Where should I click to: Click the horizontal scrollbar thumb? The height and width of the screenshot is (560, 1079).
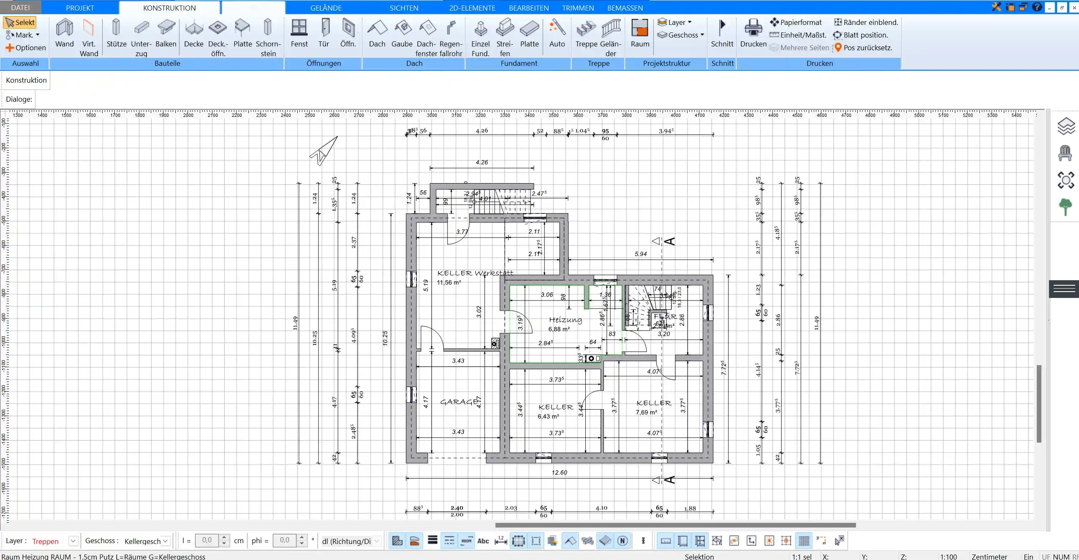point(675,525)
